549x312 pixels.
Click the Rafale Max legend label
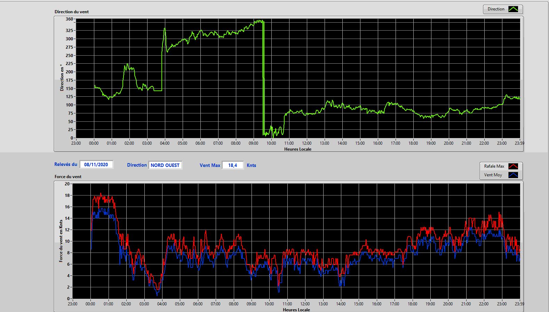(x=494, y=166)
